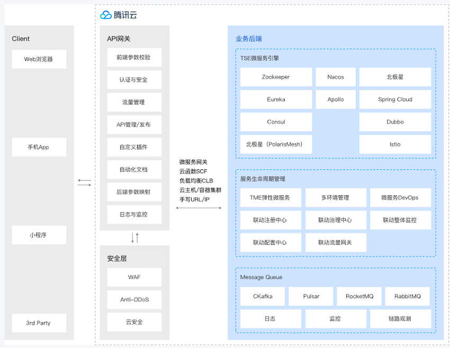This screenshot has width=450, height=348.
Task: Select the Dubbo box
Action: 395,122
